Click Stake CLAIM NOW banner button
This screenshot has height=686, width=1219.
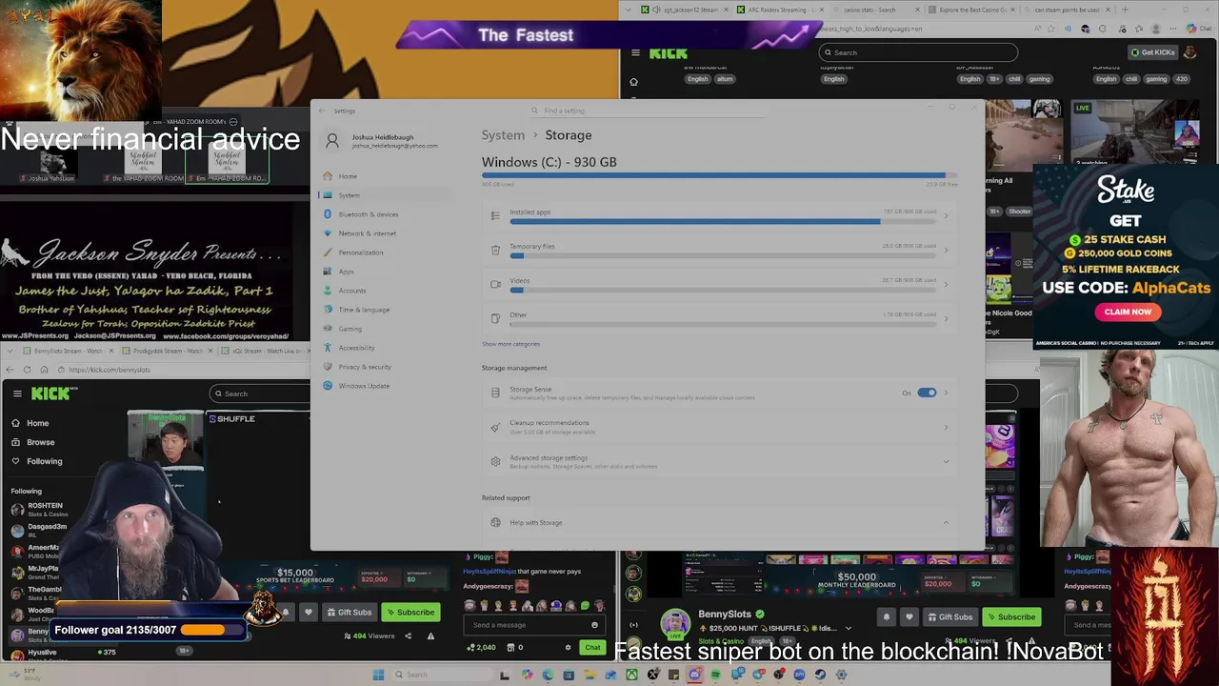(x=1128, y=312)
